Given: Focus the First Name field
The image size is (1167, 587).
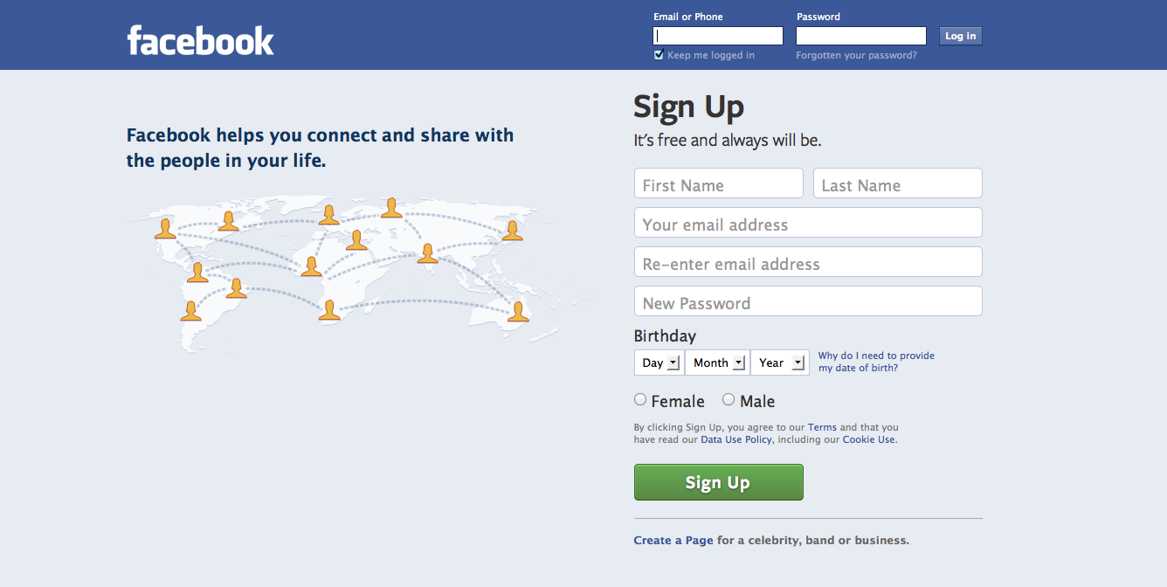Looking at the screenshot, I should tap(718, 183).
